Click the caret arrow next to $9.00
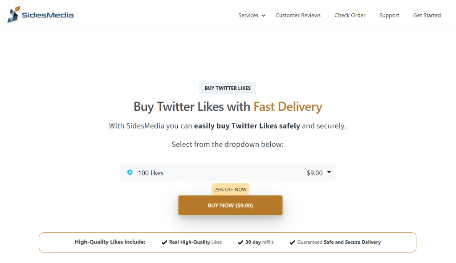This screenshot has height=263, width=456. tap(329, 172)
